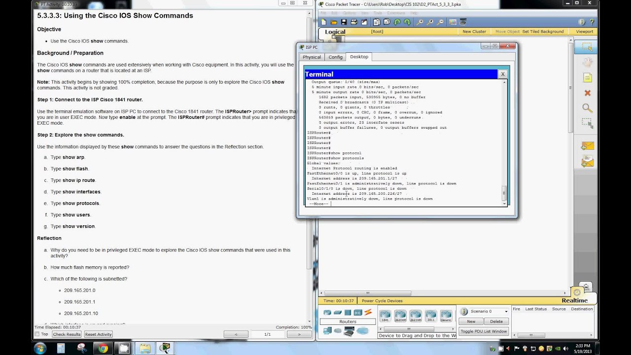
Task: Toggle the Top checkbox in activity window
Action: tap(37, 334)
